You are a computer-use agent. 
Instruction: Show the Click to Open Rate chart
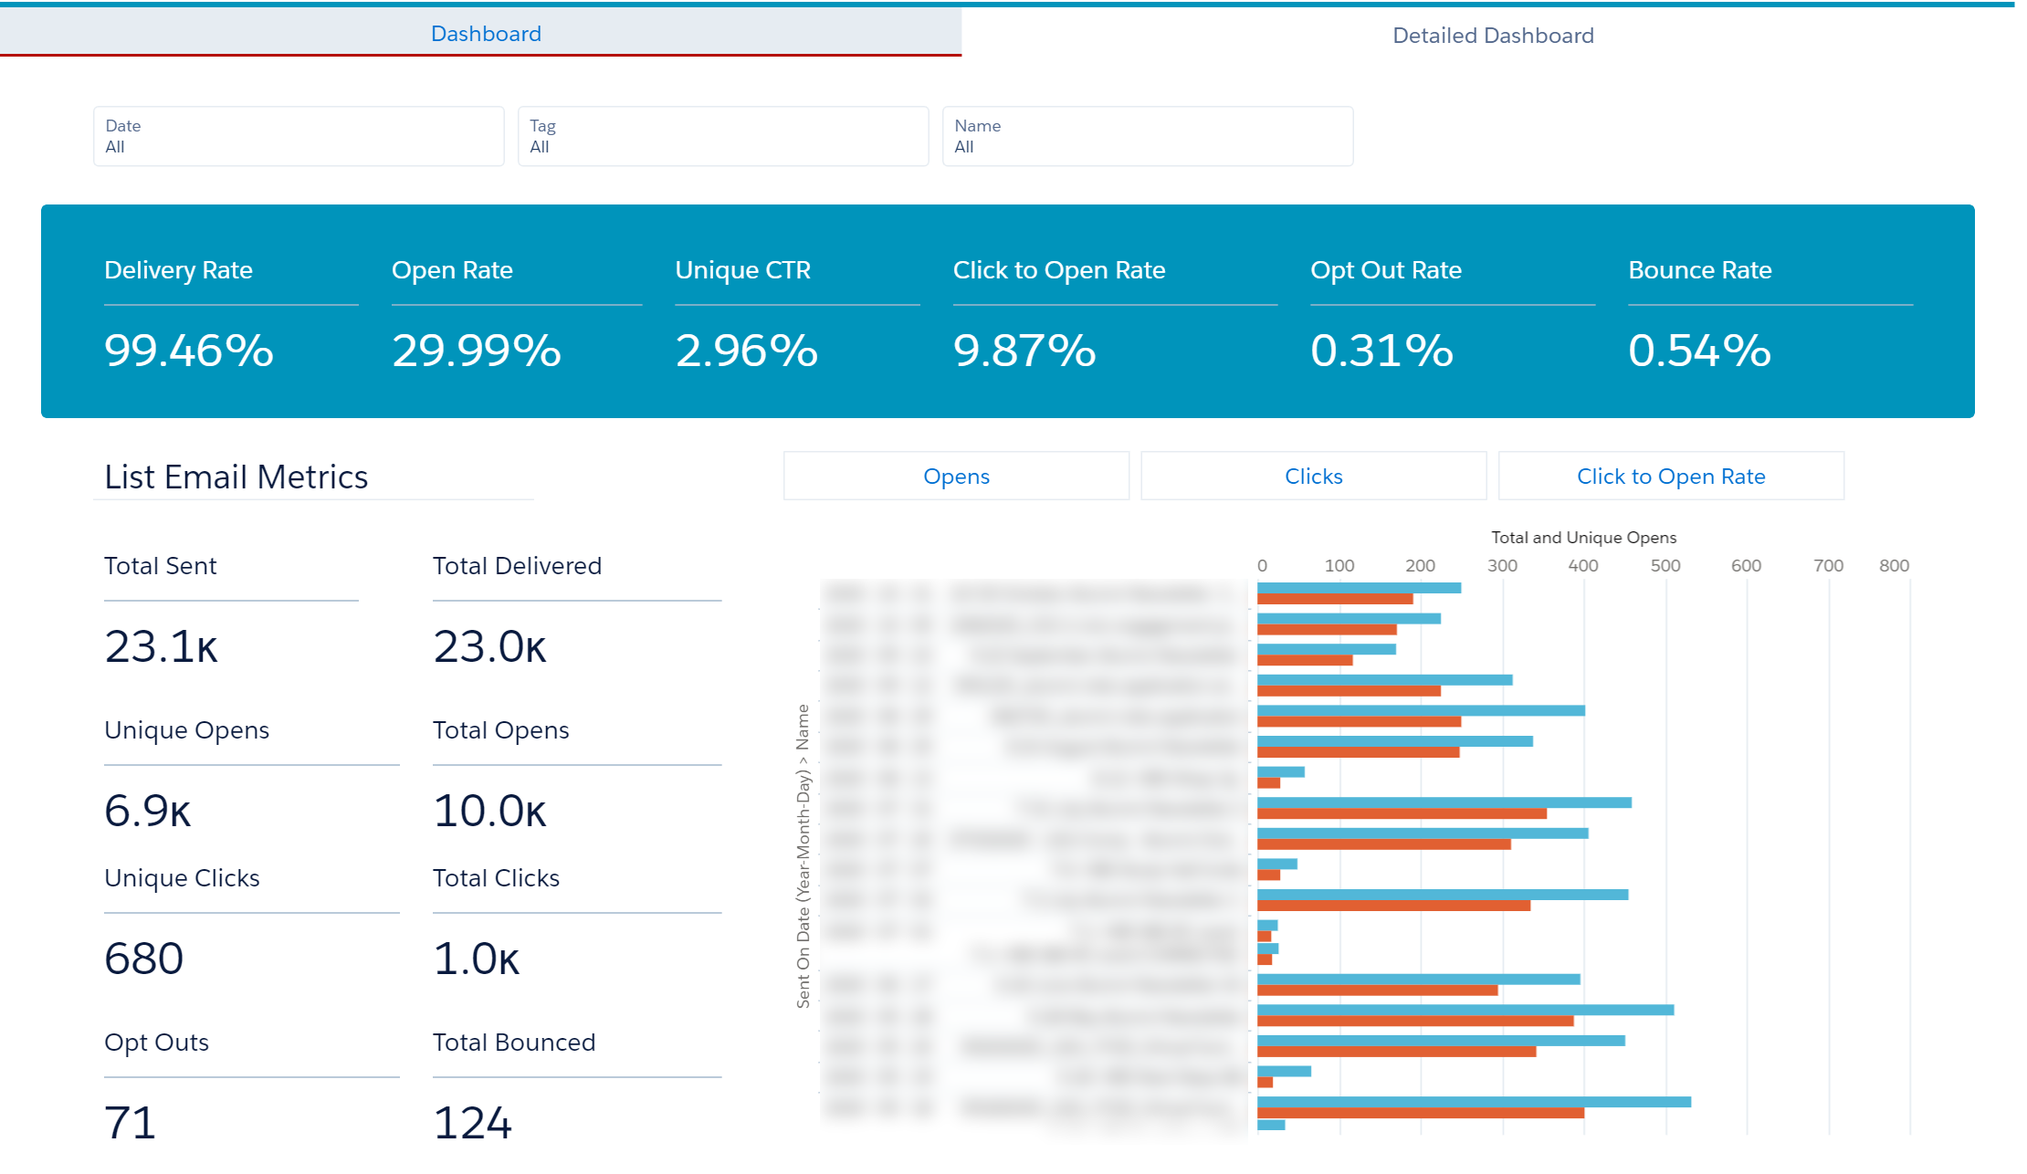tap(1670, 476)
